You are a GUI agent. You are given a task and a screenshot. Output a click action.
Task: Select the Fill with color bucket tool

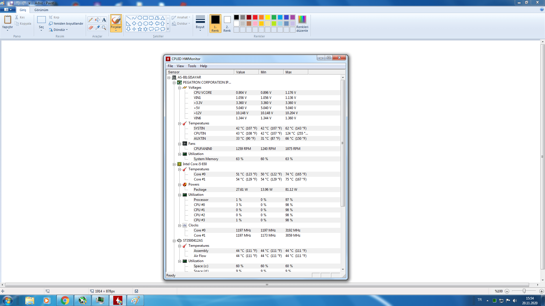pos(97,20)
